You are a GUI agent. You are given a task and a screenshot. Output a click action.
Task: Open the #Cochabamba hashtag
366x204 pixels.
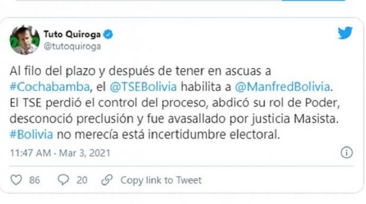(x=50, y=87)
